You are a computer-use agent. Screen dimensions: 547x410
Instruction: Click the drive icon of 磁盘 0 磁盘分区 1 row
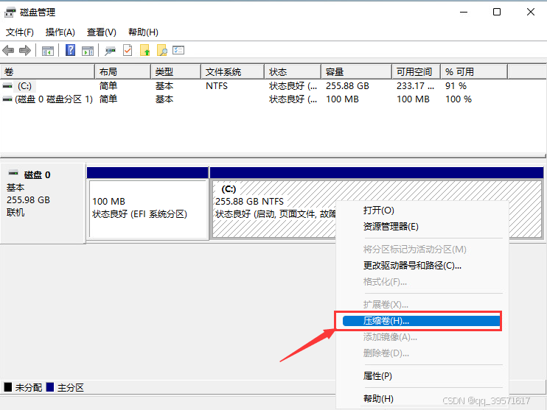(x=7, y=99)
